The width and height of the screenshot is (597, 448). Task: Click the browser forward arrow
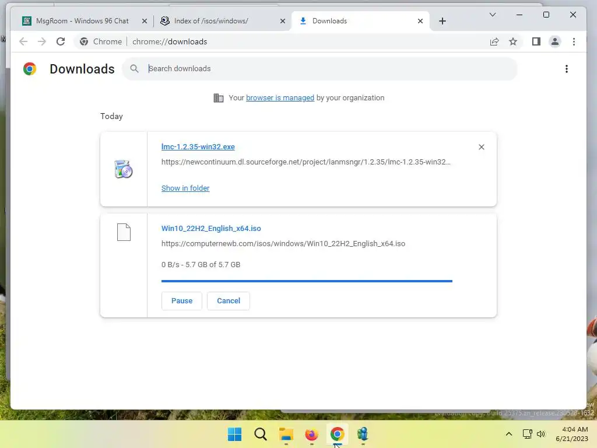click(42, 41)
